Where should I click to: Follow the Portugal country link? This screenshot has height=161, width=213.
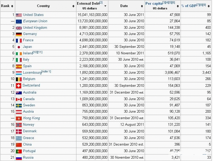click(29, 151)
